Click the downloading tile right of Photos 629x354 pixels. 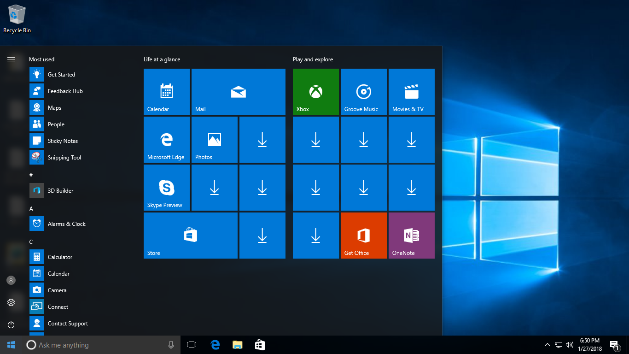(262, 140)
